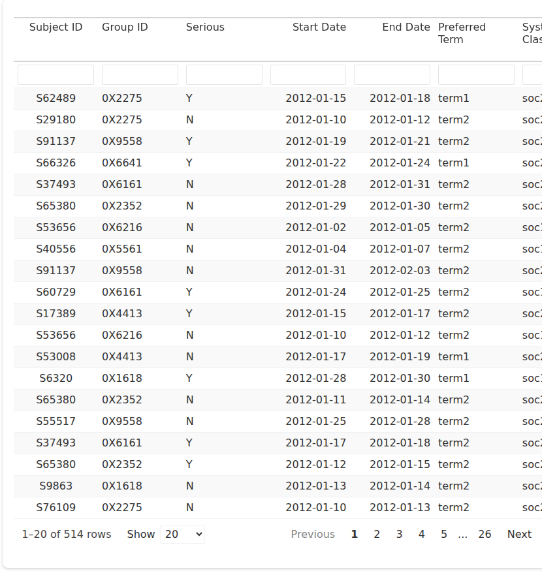Focus the Start Date filter input

click(308, 74)
